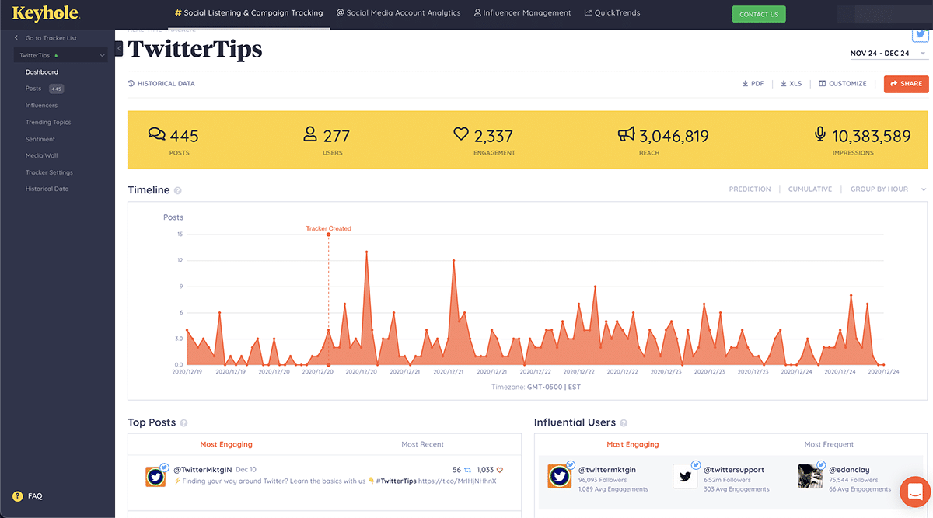The image size is (933, 518).
Task: Expand the TwitterTips tracker dropdown
Action: point(102,56)
